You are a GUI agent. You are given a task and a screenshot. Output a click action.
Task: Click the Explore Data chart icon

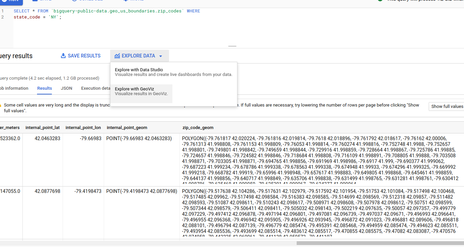pos(117,56)
